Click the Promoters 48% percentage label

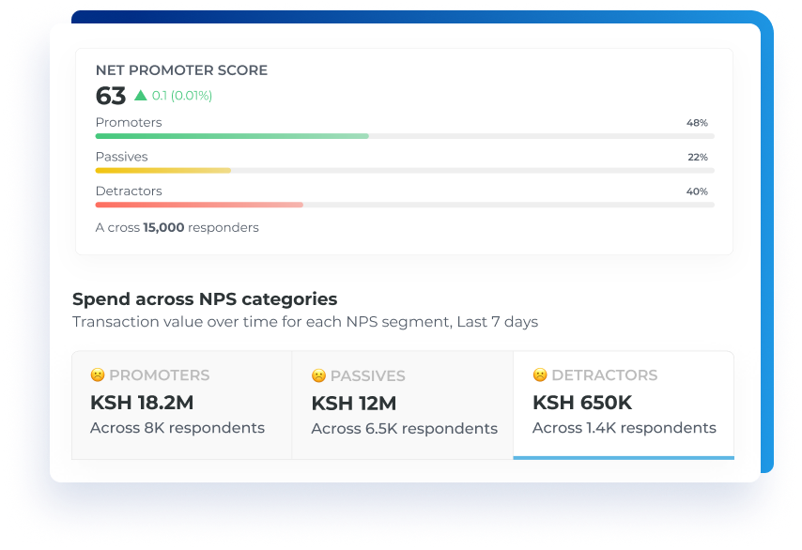[697, 123]
